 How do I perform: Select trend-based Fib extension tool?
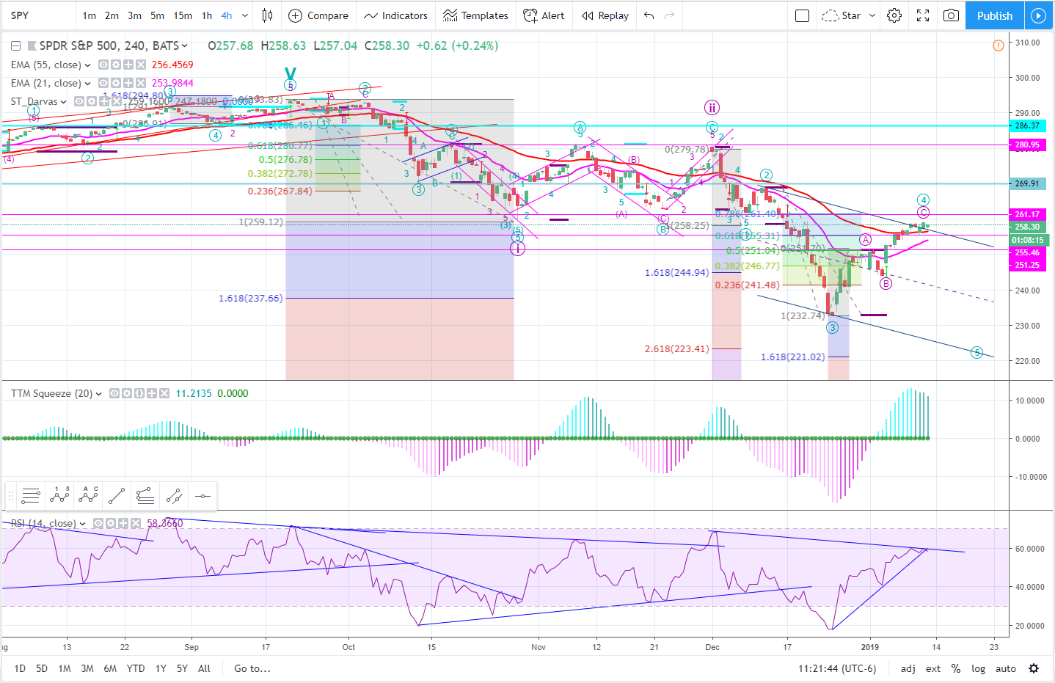tap(145, 497)
